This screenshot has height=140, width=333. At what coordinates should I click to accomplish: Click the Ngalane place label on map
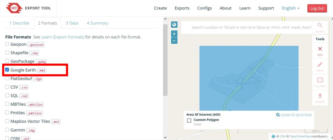pos(244,83)
